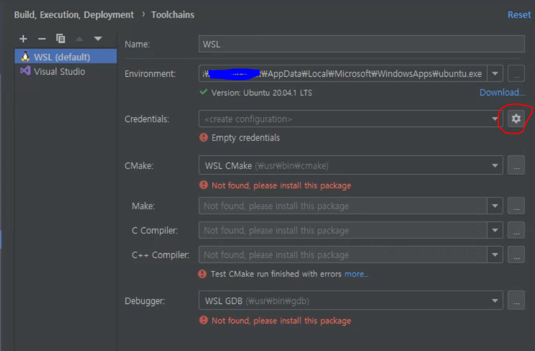The image size is (535, 351).
Task: Move the toolchain up in the list
Action: point(79,39)
